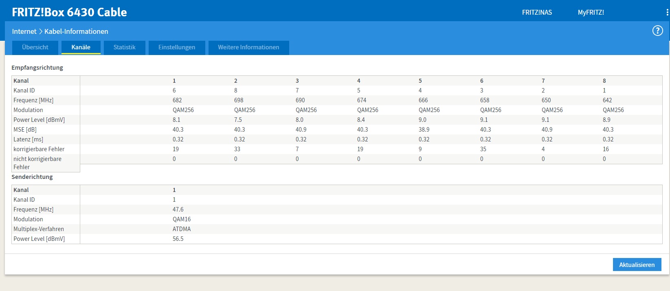Open the Einstellungen tab
Screen dimensions: 670x291
(177, 47)
